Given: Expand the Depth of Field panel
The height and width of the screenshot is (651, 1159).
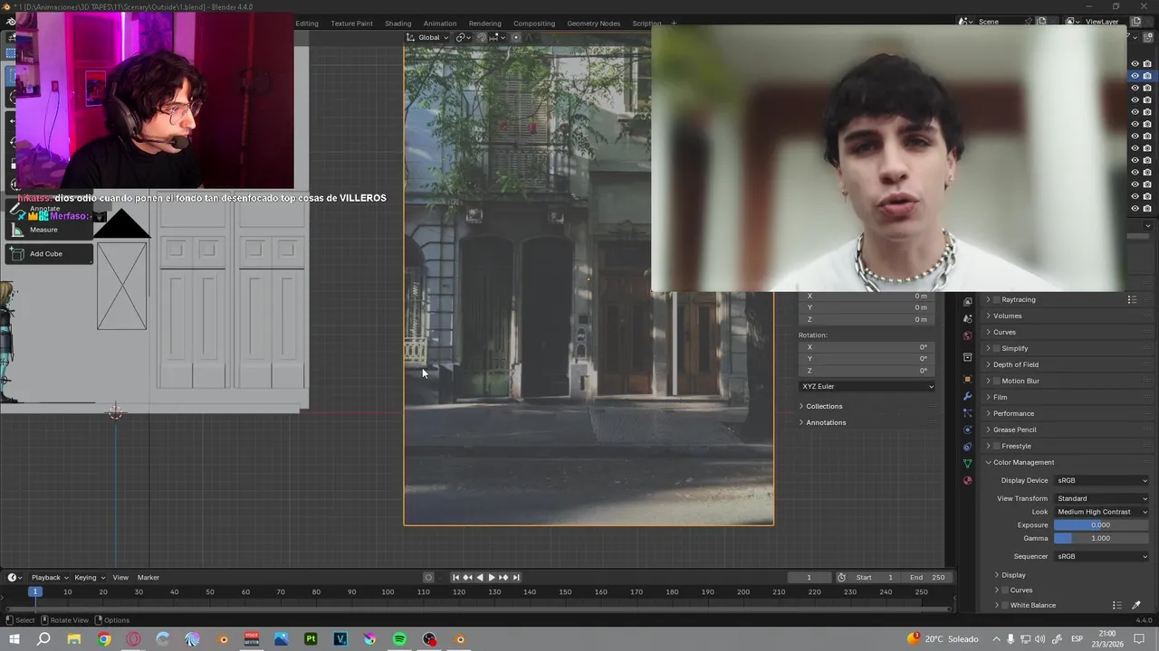Looking at the screenshot, I should 1015,364.
